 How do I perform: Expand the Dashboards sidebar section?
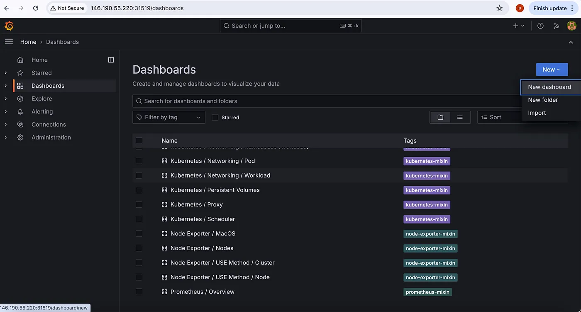5,86
